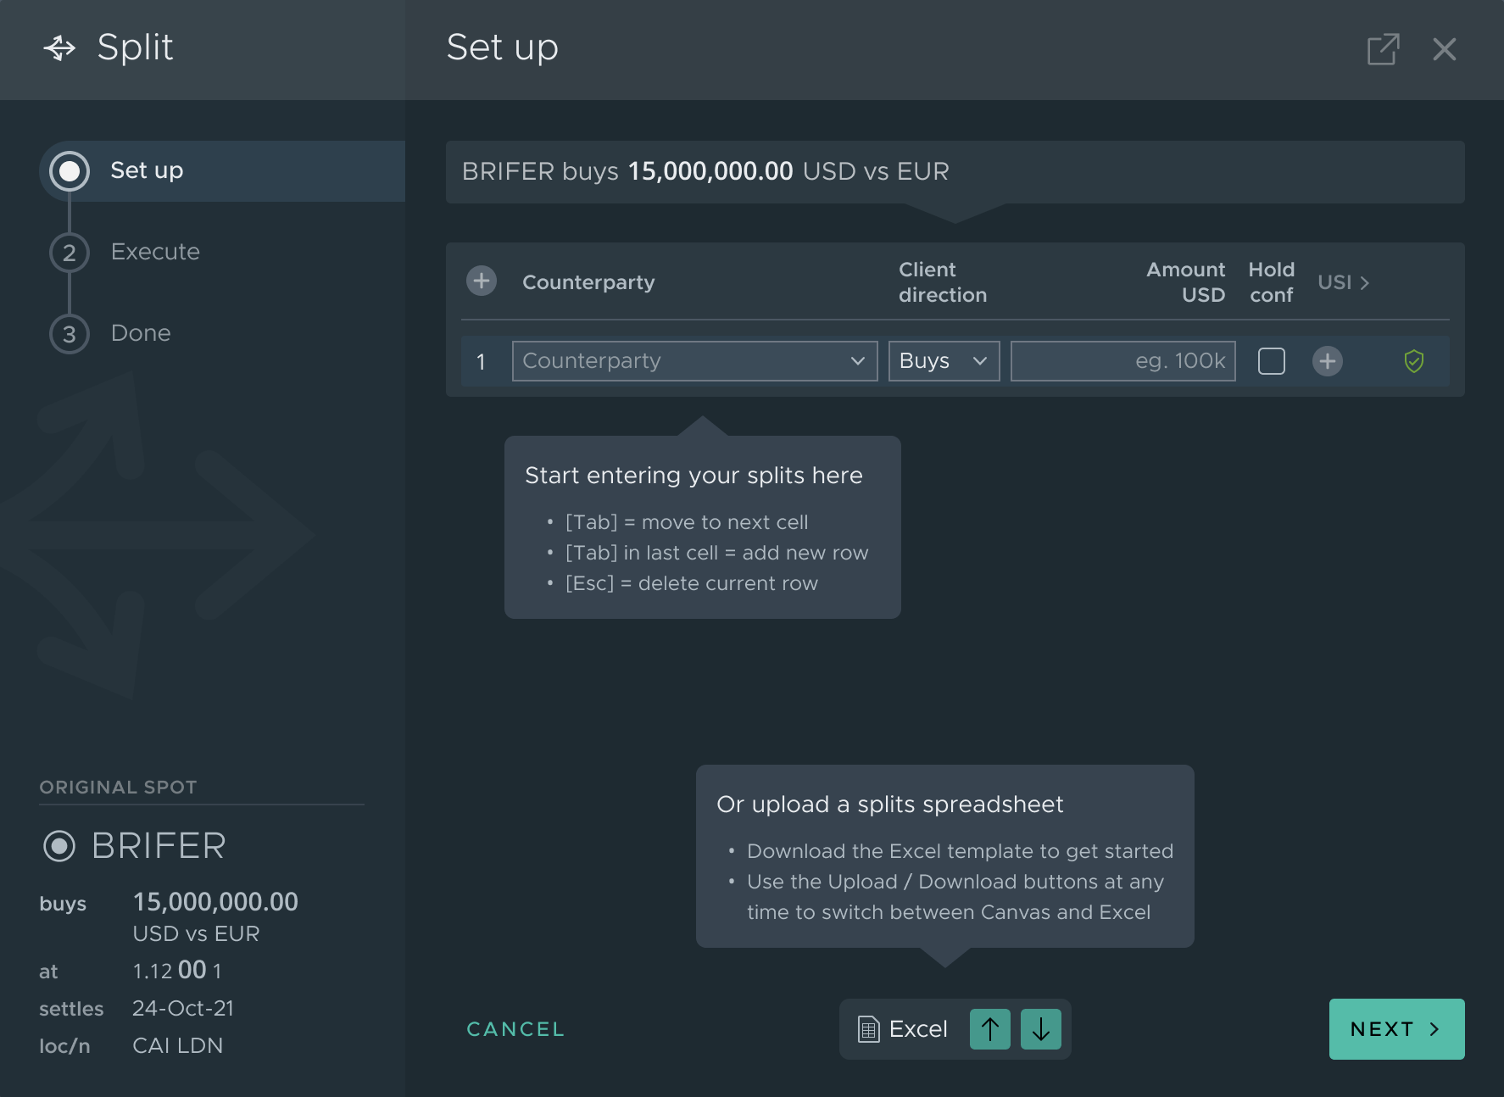Upload a splits spreadsheet with the up arrow
The height and width of the screenshot is (1097, 1504).
[990, 1029]
